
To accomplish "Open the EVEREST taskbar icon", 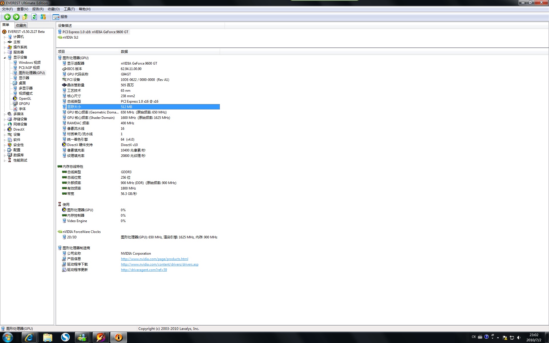I will click(118, 337).
